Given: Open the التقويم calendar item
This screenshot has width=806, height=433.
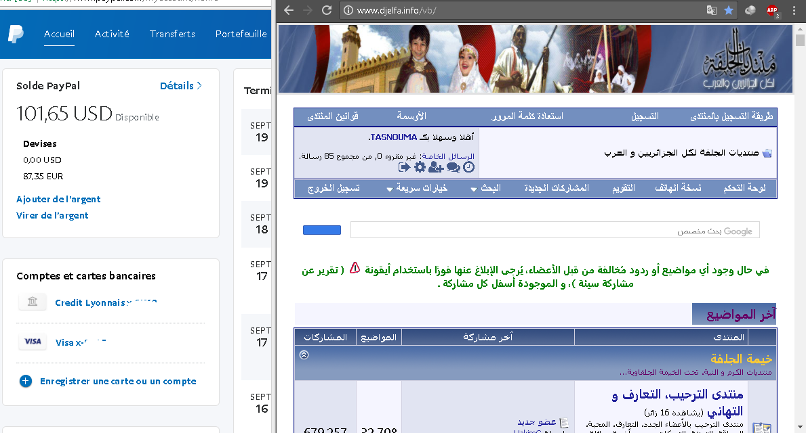Looking at the screenshot, I should pyautogui.click(x=624, y=188).
